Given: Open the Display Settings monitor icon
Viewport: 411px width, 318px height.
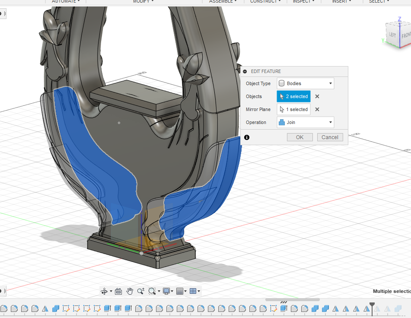Looking at the screenshot, I should 166,291.
